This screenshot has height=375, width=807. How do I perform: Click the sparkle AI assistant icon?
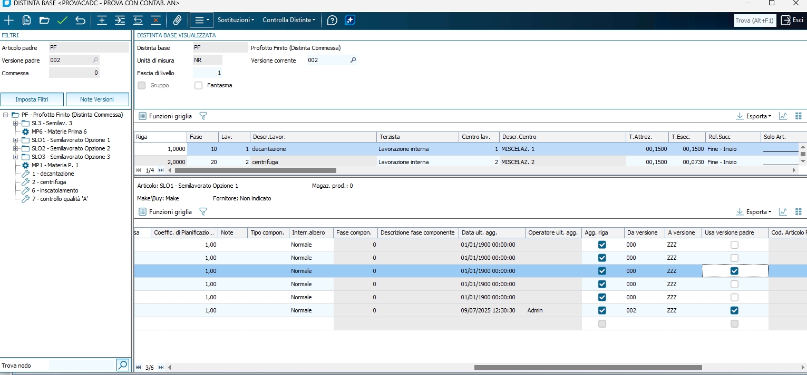coord(350,21)
